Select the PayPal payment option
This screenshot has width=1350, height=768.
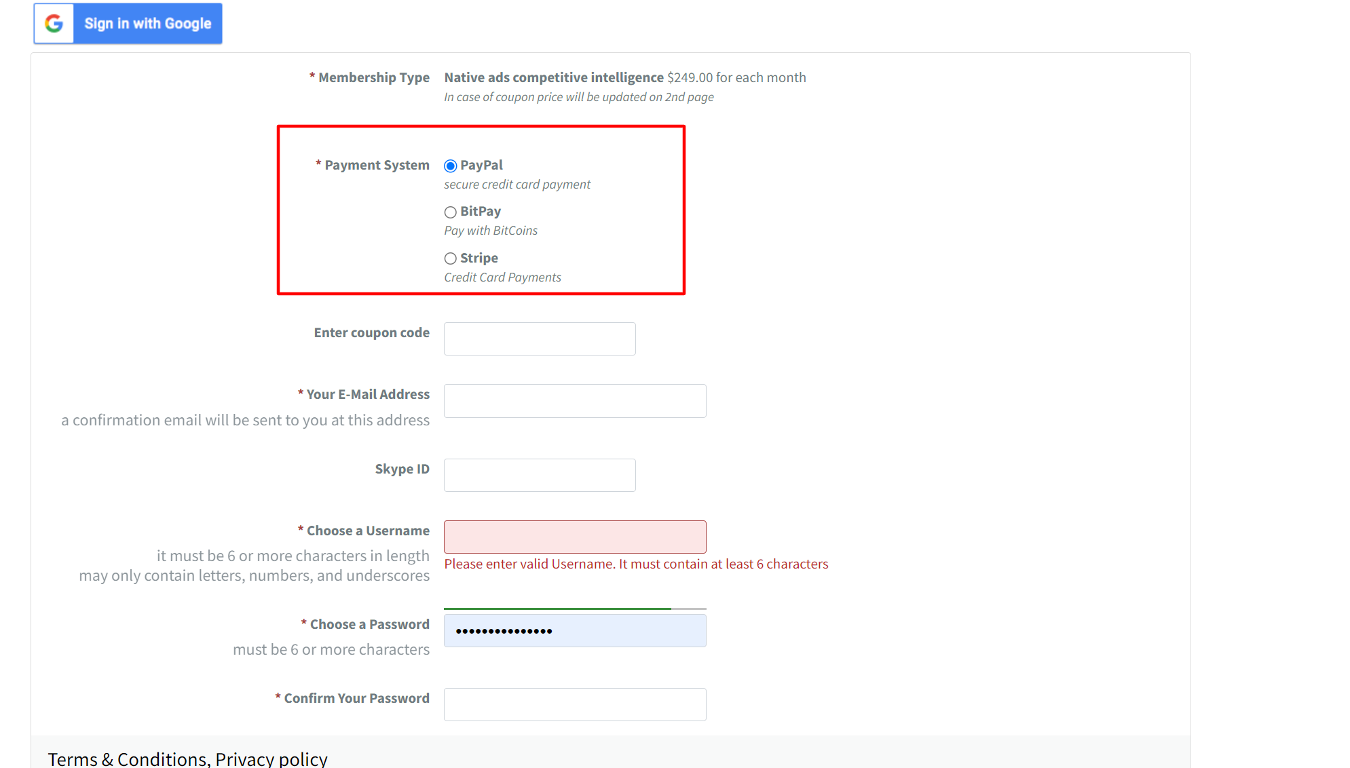point(451,165)
